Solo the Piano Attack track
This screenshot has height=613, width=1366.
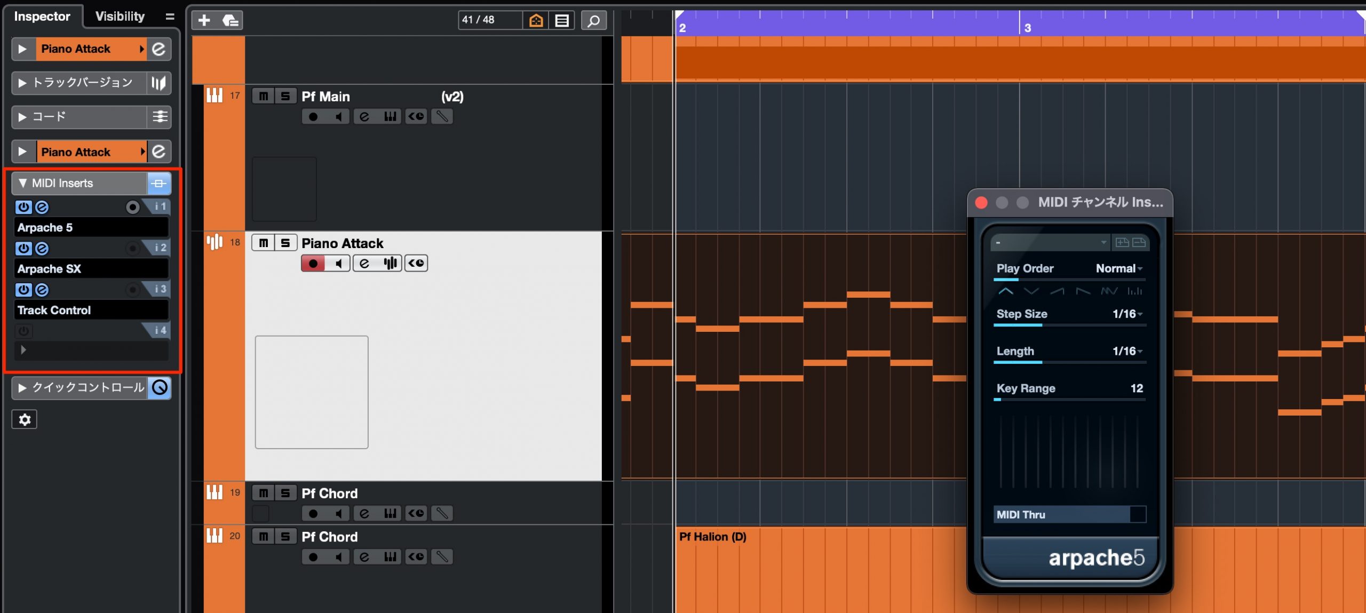(285, 243)
